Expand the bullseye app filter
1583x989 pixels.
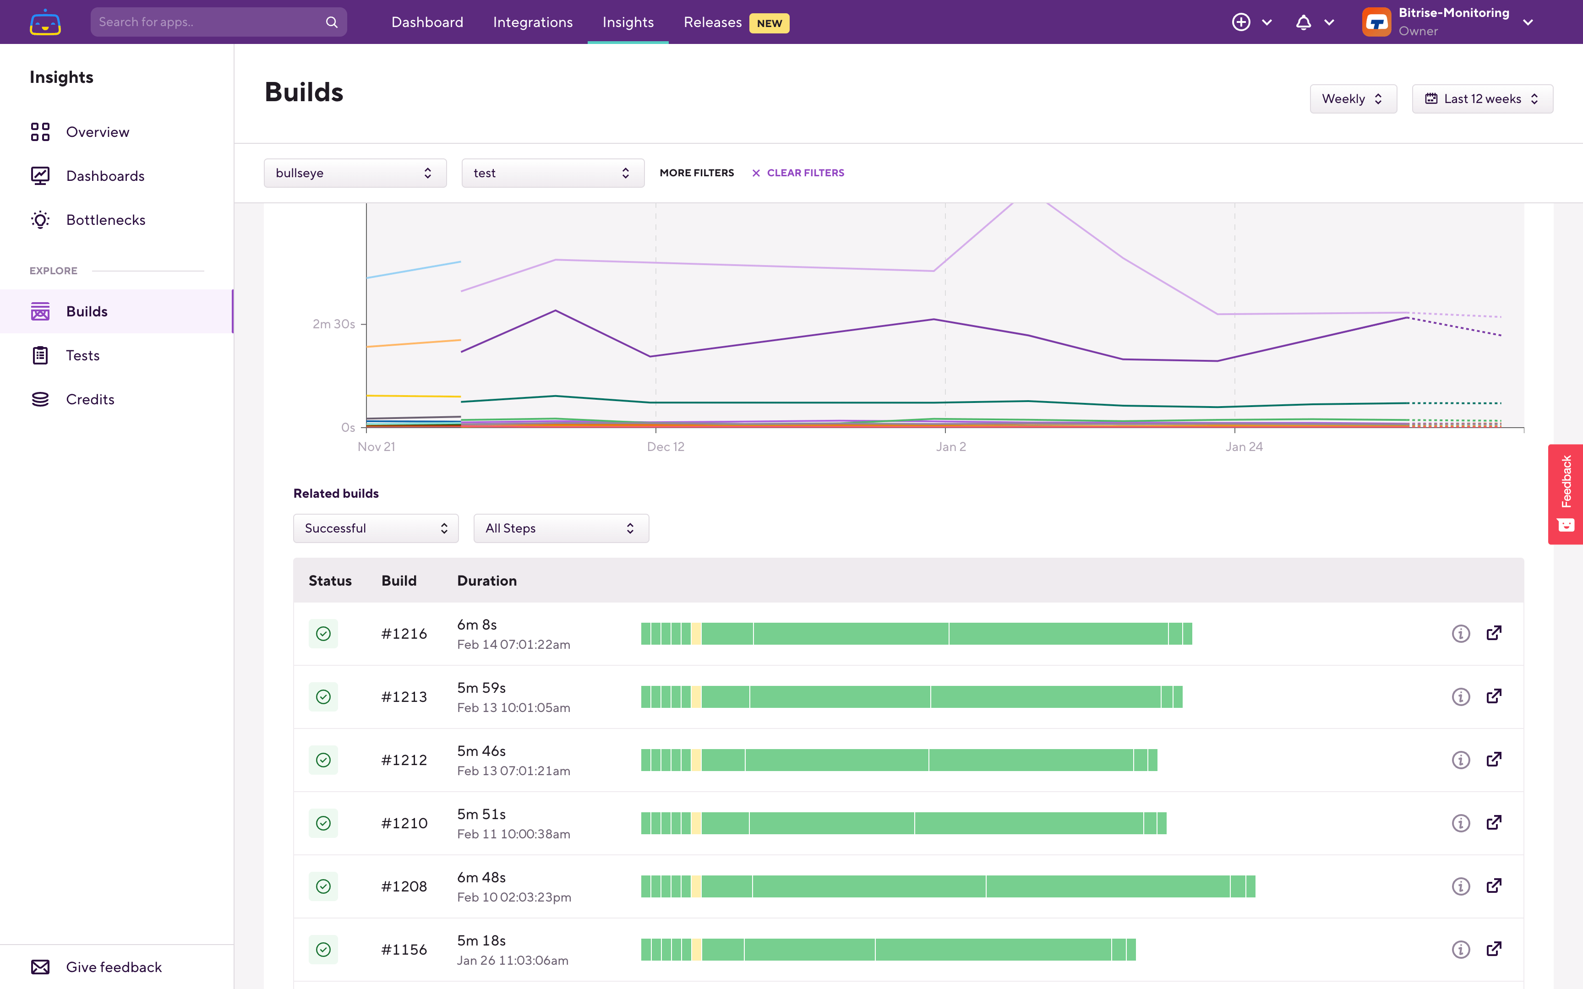pos(355,173)
